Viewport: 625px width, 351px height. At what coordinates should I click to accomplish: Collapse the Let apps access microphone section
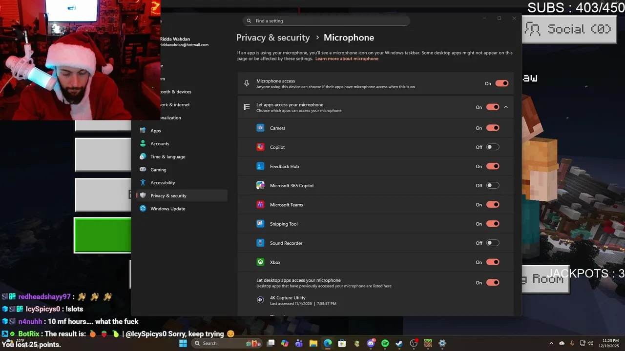[x=506, y=107]
